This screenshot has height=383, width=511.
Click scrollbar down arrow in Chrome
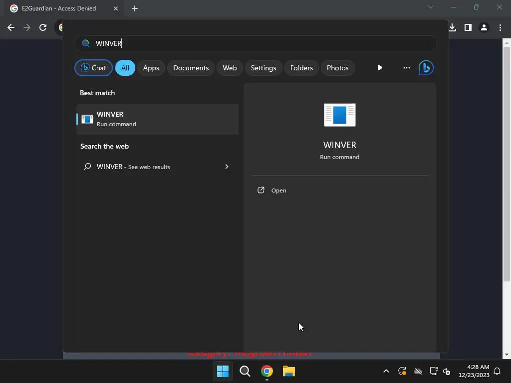click(x=507, y=355)
